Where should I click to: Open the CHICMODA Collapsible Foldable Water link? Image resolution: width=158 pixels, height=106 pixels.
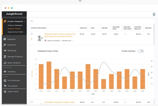coord(59,102)
